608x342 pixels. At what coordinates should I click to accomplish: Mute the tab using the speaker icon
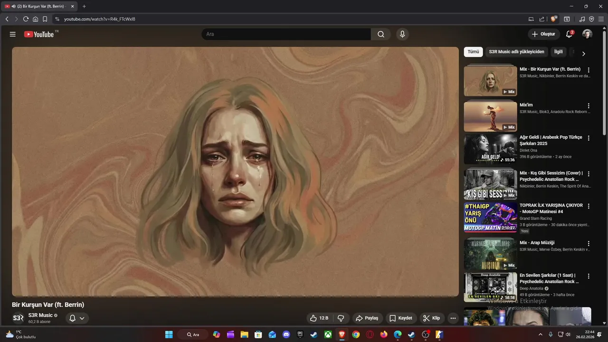click(13, 6)
